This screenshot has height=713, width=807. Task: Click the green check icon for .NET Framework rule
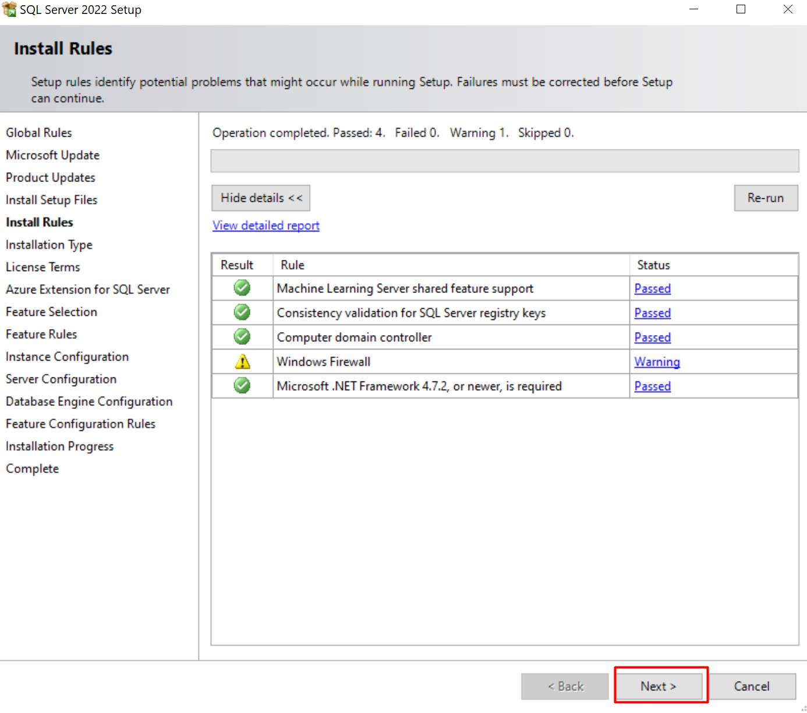(x=242, y=386)
